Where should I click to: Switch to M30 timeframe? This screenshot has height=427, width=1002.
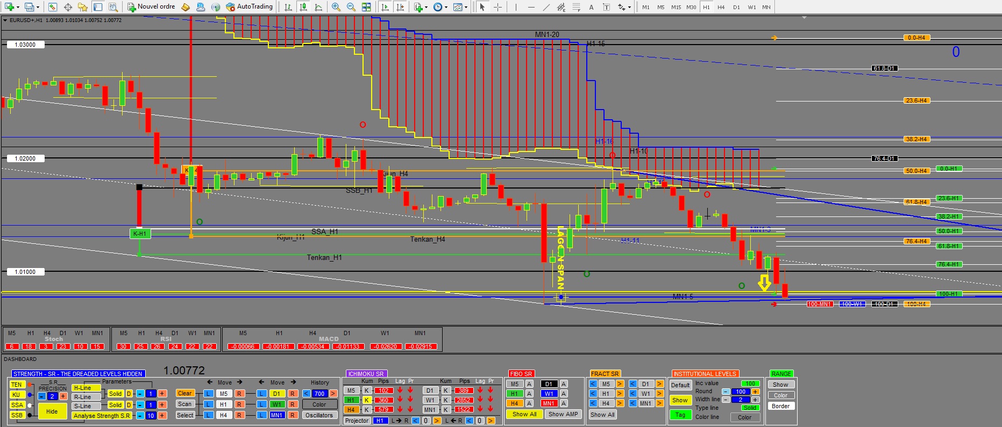pos(691,7)
